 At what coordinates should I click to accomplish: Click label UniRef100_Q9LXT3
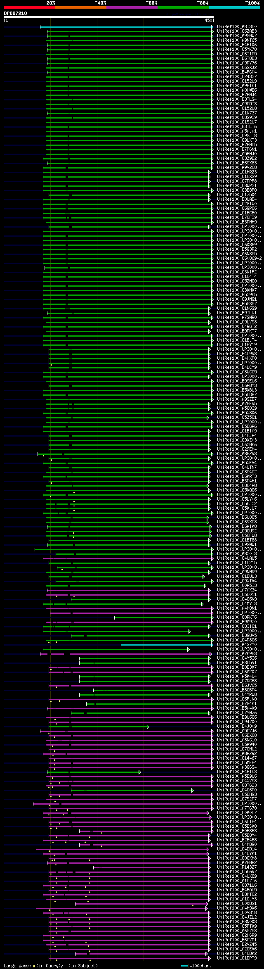(237, 140)
